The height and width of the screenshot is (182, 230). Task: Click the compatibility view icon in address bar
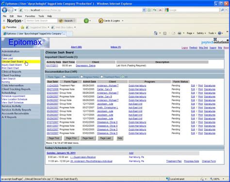(x=149, y=10)
